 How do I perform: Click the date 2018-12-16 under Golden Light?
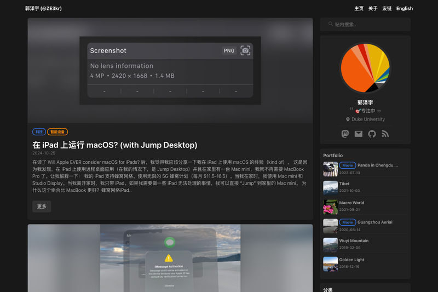coord(349,267)
